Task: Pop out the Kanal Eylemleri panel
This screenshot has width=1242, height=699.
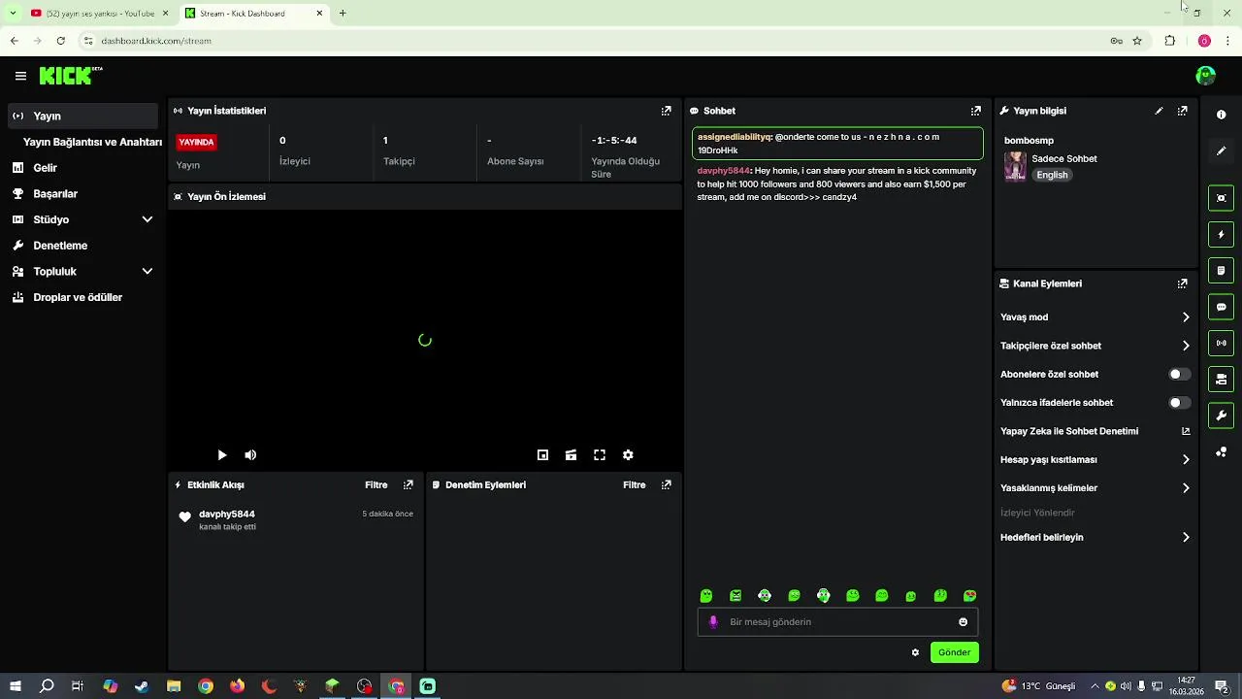Action: click(x=1182, y=283)
